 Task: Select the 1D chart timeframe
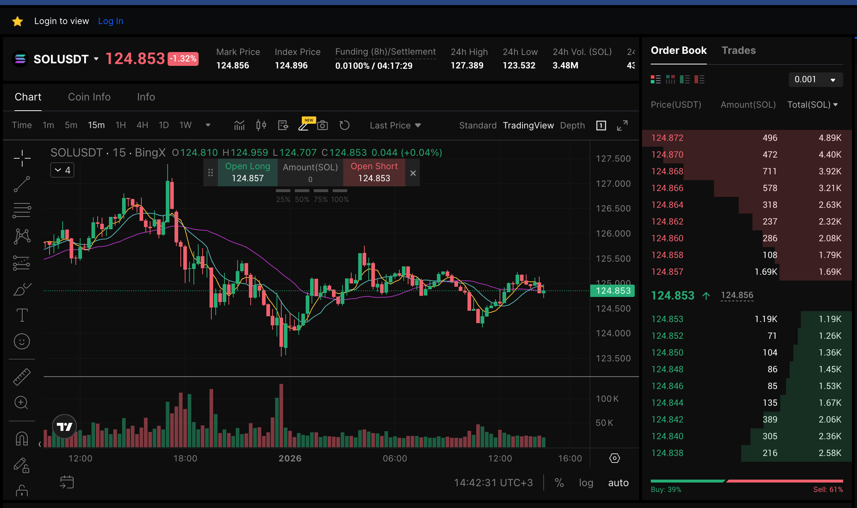coord(163,125)
